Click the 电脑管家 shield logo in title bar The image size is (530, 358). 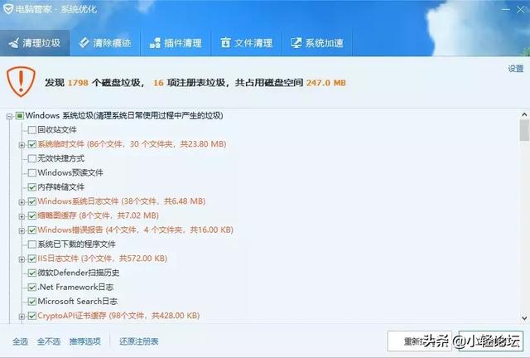point(8,9)
